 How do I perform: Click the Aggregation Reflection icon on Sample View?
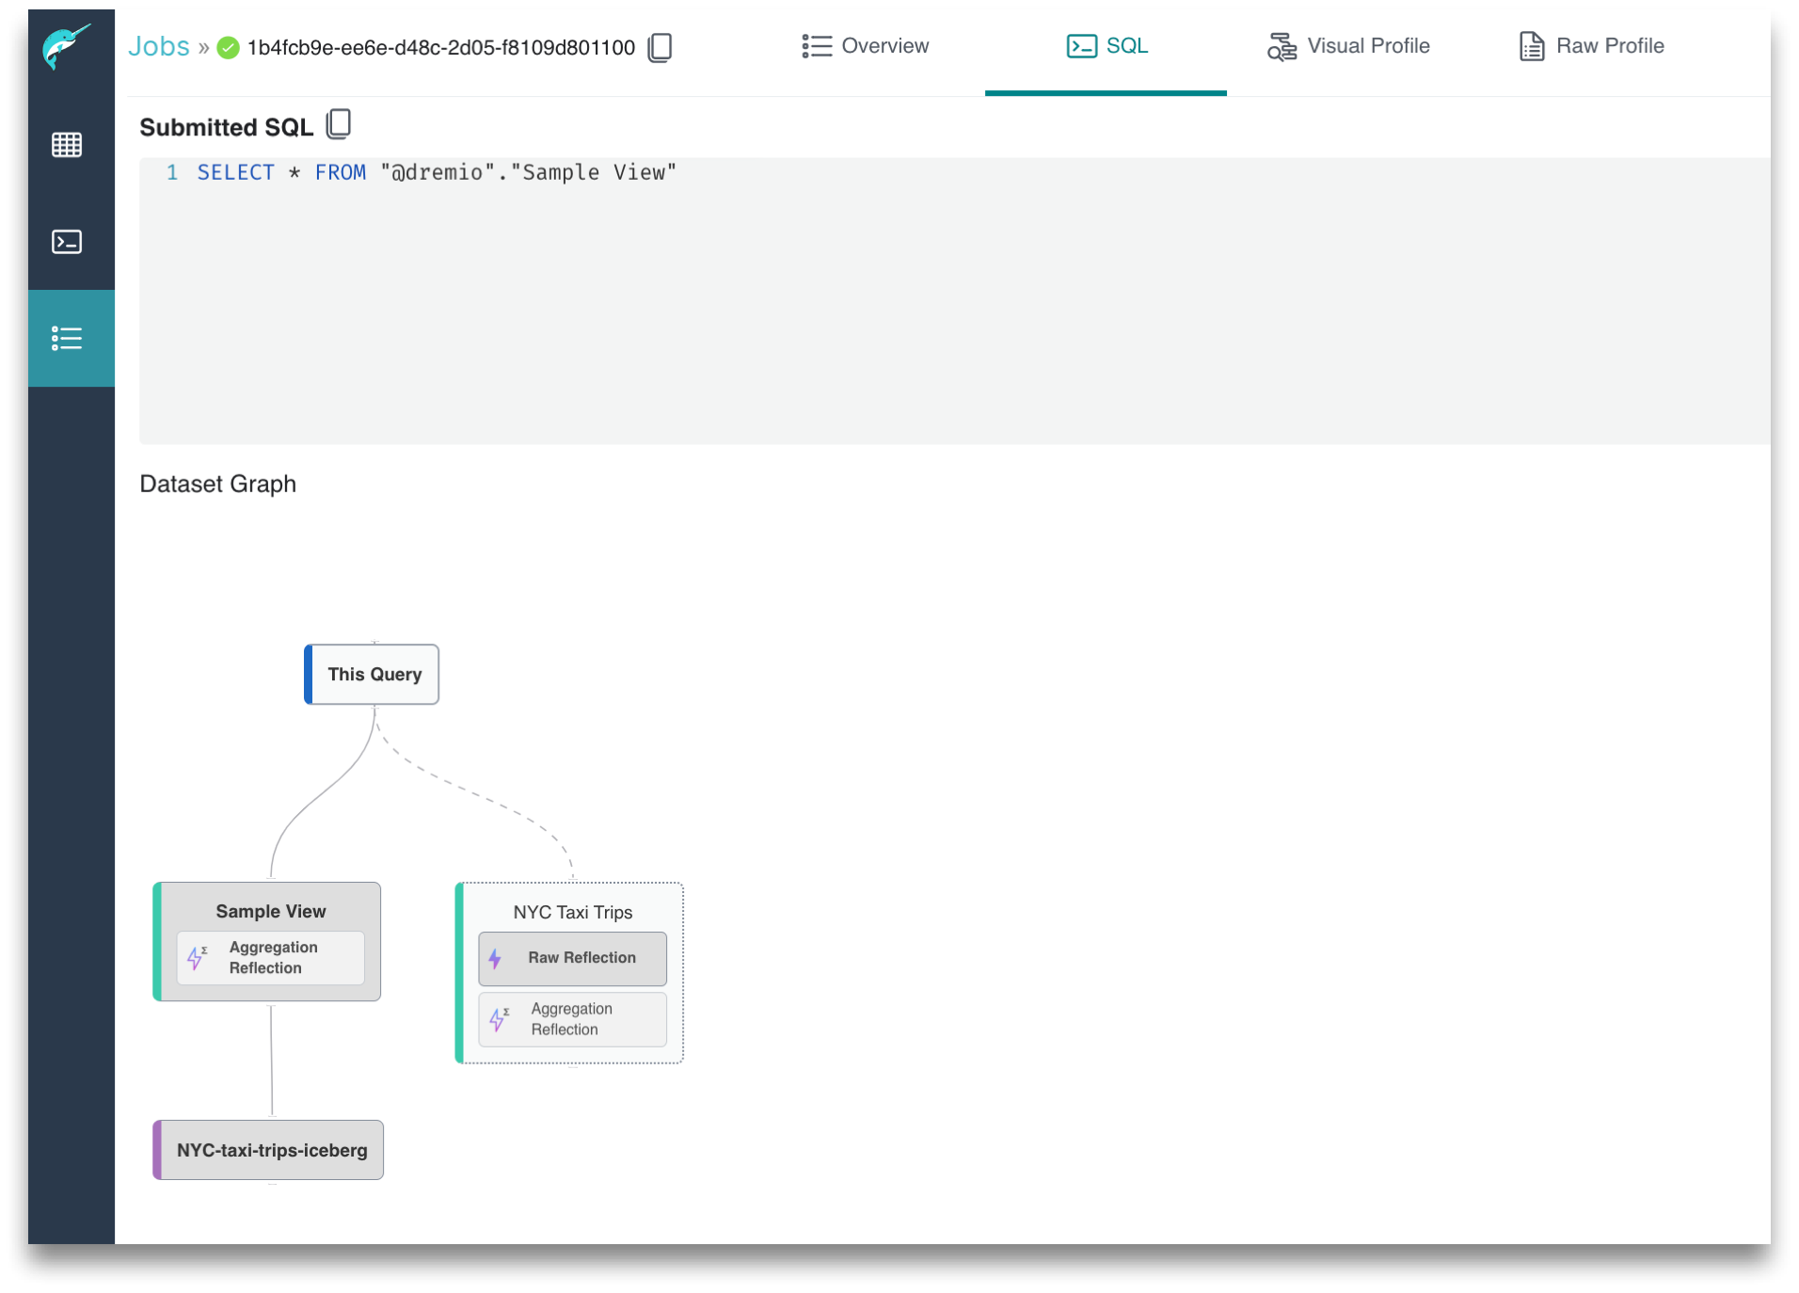(198, 957)
